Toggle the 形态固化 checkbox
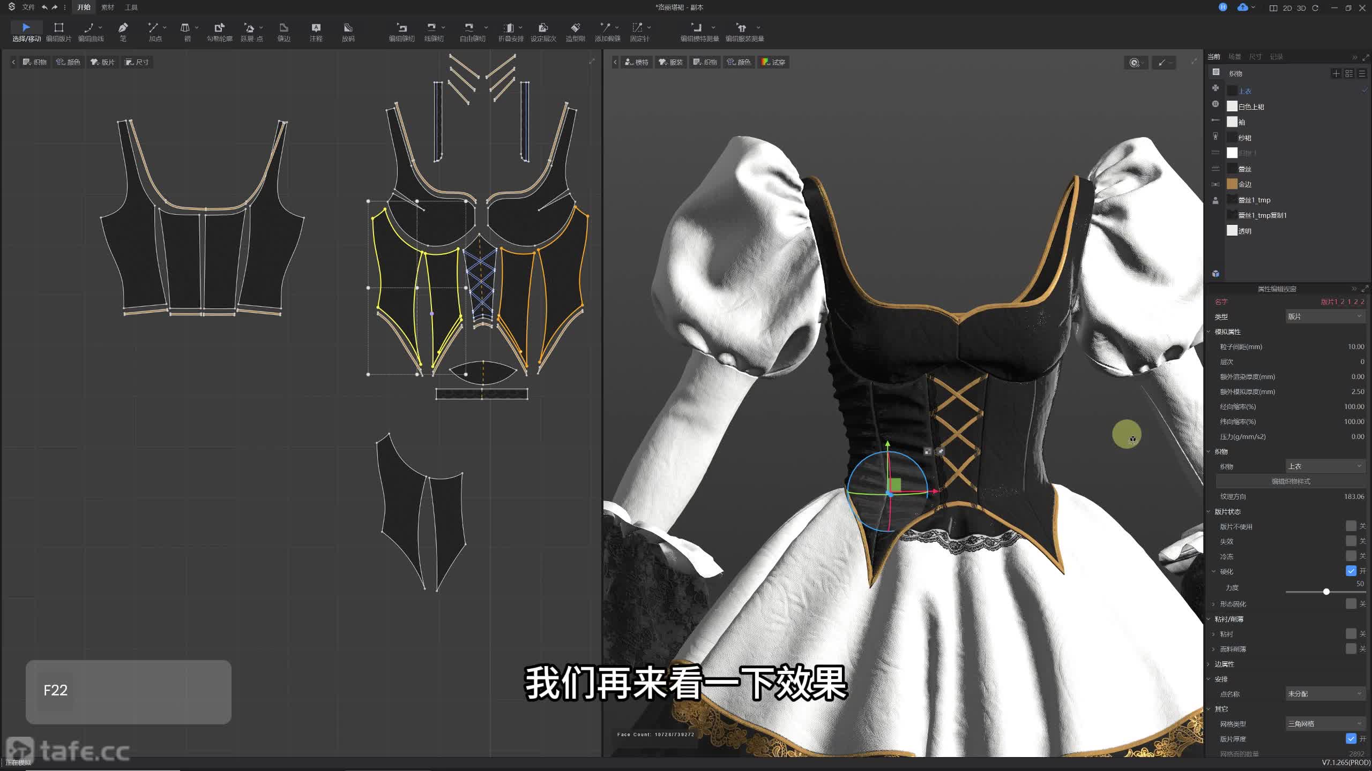This screenshot has width=1372, height=771. (x=1351, y=604)
